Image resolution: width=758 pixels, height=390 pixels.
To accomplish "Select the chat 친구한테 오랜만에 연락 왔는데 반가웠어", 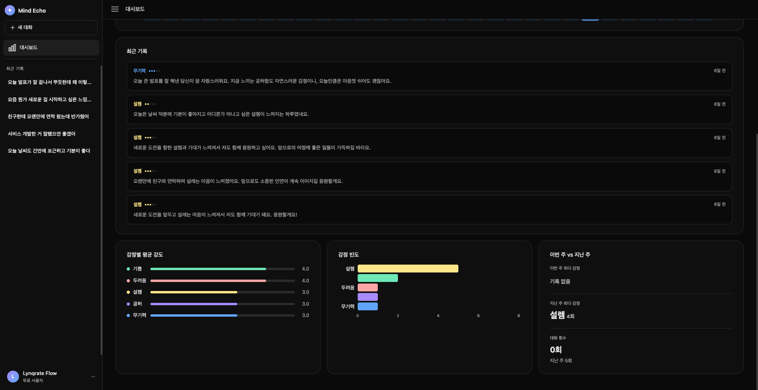I will (x=48, y=116).
